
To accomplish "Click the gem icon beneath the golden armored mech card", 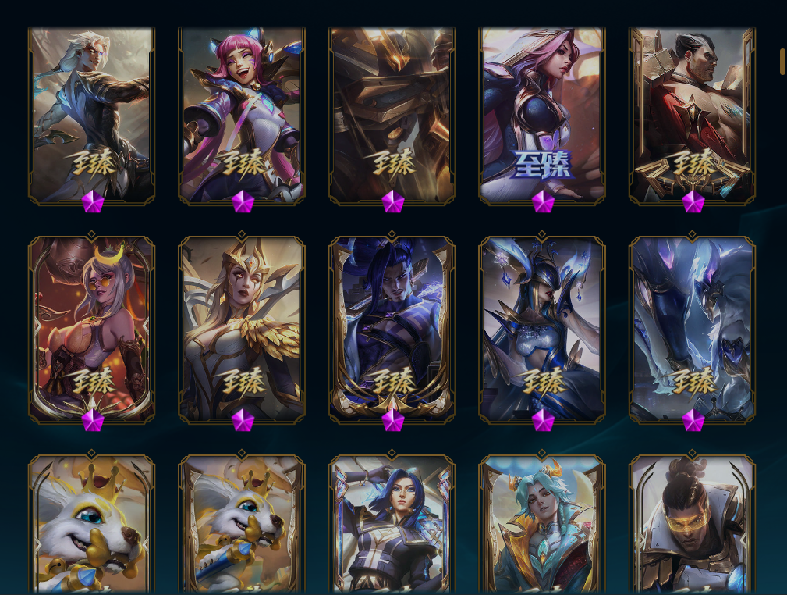I will coord(393,202).
